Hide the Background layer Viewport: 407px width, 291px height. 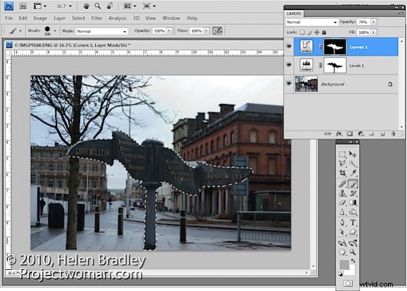pos(289,83)
